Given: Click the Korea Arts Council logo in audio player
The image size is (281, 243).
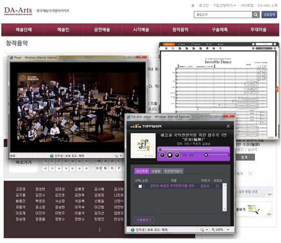Looking at the screenshot, I should (146, 126).
